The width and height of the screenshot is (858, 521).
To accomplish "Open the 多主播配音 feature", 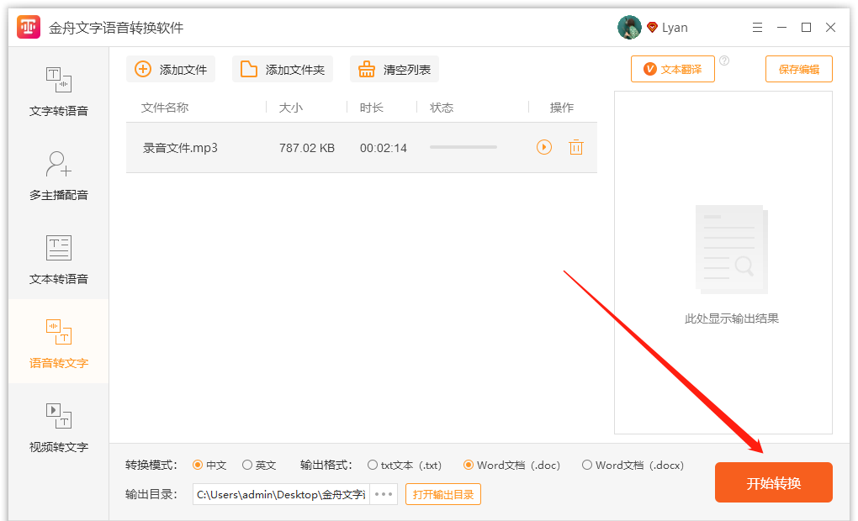I will (x=57, y=174).
